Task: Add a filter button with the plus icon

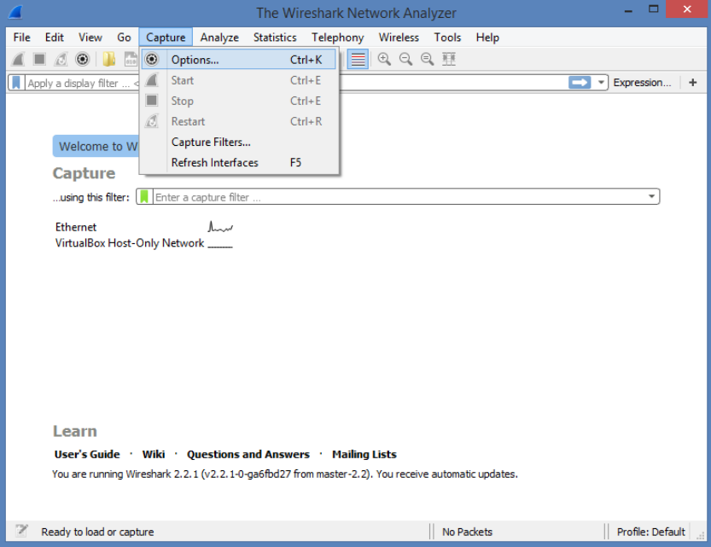Action: pos(692,83)
